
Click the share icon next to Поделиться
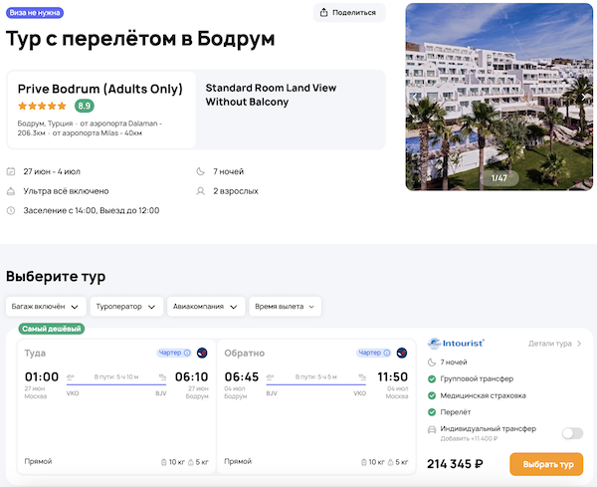click(x=326, y=13)
